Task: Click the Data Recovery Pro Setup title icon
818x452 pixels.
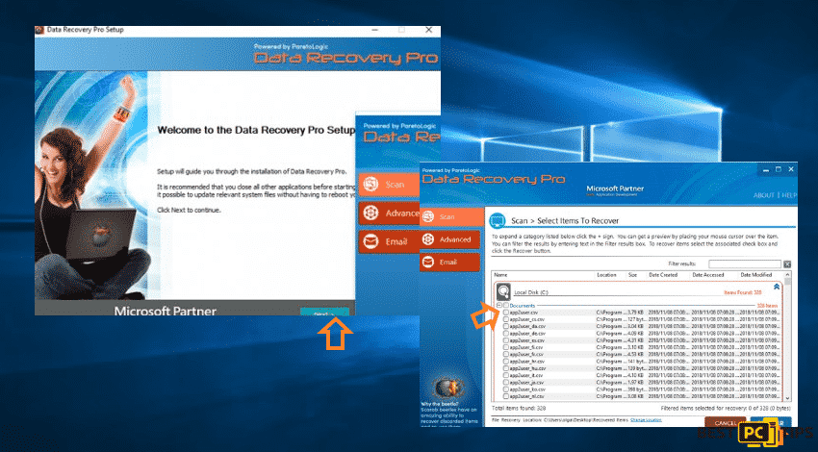Action: click(39, 30)
